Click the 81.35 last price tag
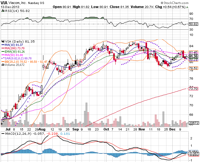 point(193,56)
